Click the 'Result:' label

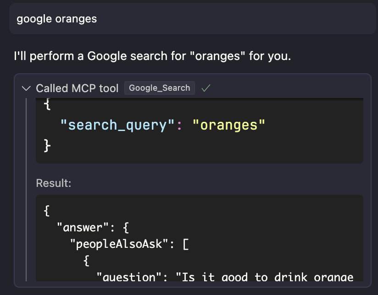pos(54,183)
